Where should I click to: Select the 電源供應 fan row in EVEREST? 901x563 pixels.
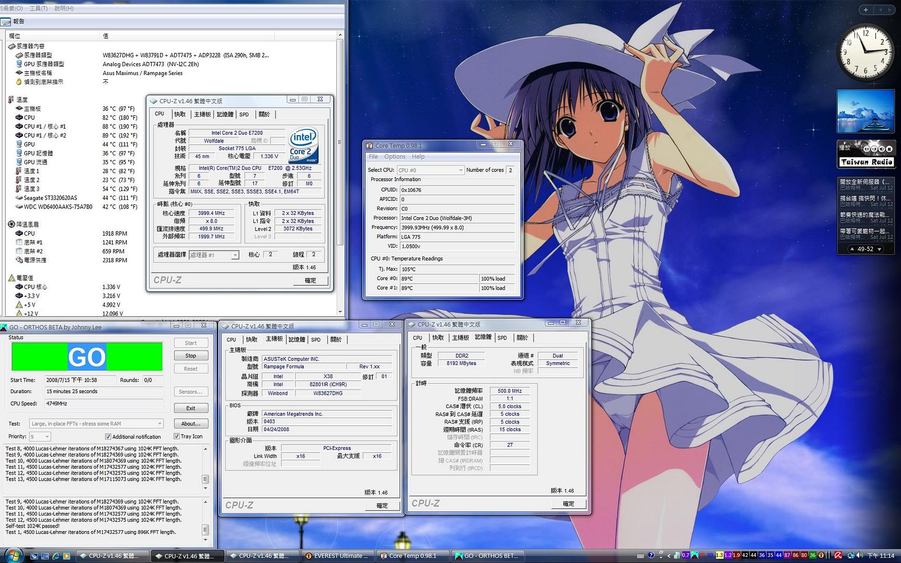(x=35, y=260)
